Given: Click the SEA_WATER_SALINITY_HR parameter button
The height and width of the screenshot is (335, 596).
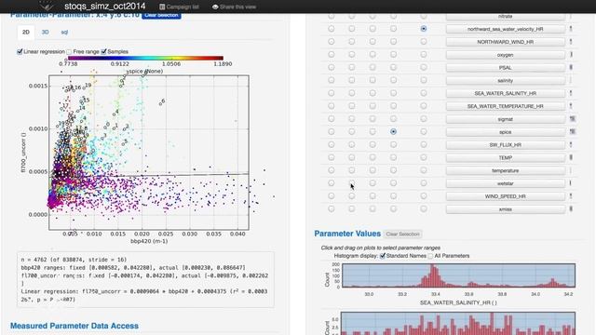Looking at the screenshot, I should 505,93.
